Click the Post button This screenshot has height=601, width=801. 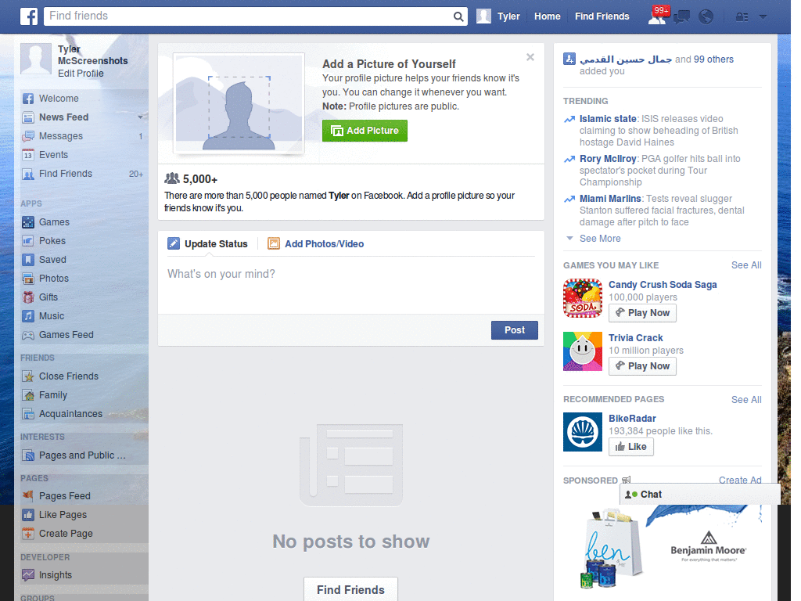(x=515, y=330)
